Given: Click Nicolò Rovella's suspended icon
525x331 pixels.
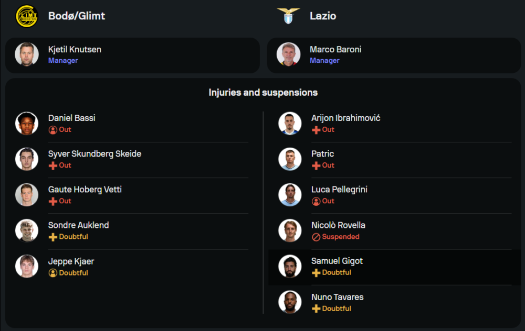Looking at the screenshot, I should point(316,237).
